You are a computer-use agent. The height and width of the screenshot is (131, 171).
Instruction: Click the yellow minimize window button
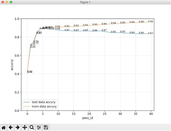pyautogui.click(x=7, y=2)
